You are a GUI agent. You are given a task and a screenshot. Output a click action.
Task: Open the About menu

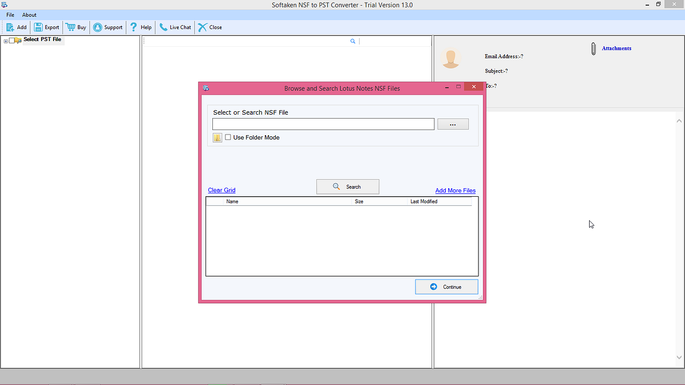[x=29, y=14]
